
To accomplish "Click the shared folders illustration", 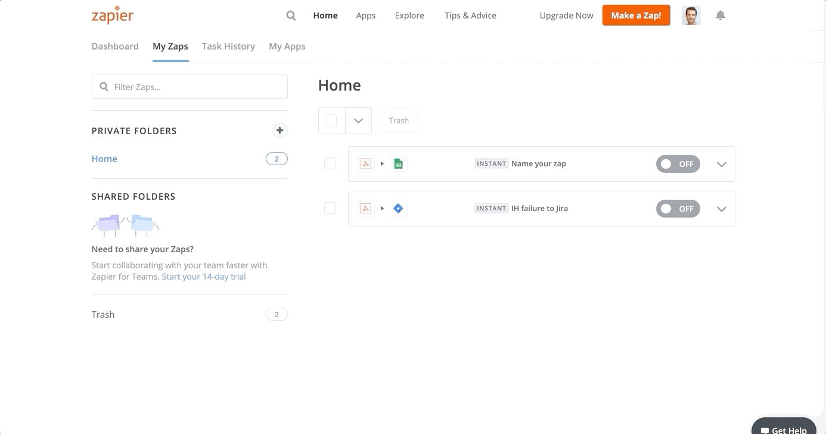I will point(126,225).
